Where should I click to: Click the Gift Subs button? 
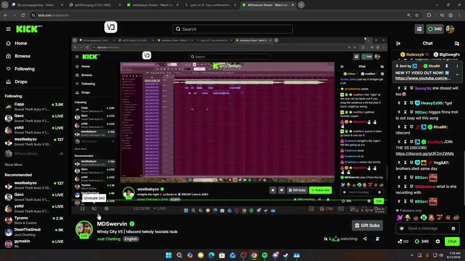click(367, 225)
